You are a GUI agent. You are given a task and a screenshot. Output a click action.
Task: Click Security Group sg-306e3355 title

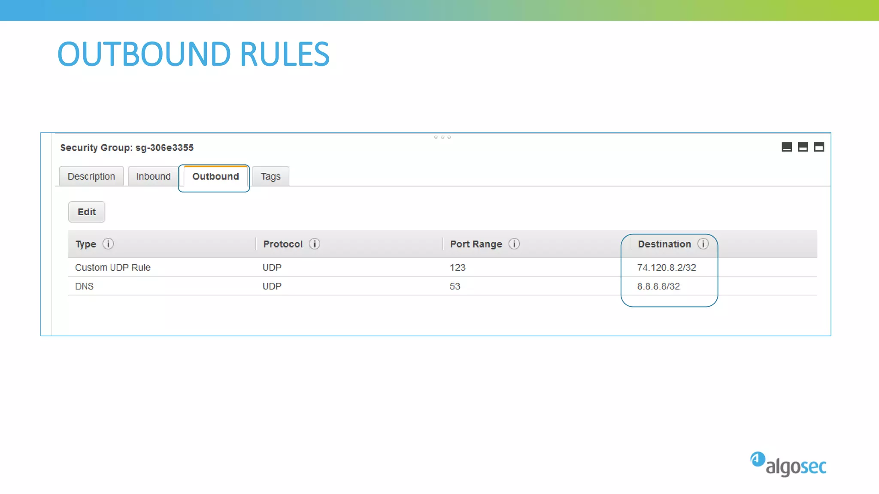pyautogui.click(x=127, y=148)
